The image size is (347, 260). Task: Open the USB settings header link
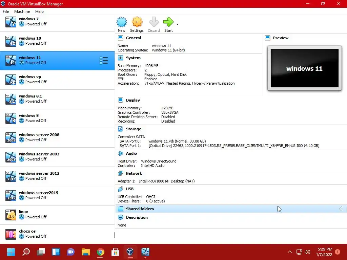130,189
